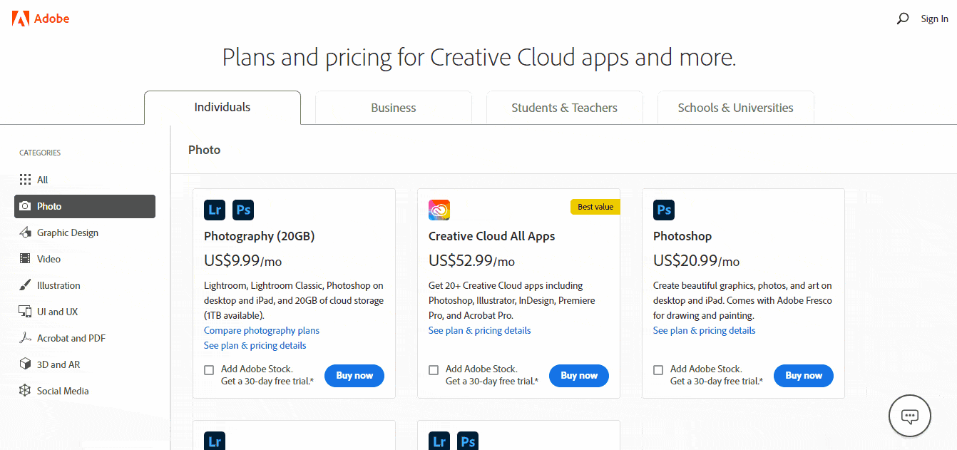Open the search magnifier icon
This screenshot has height=450, width=957.
(903, 19)
